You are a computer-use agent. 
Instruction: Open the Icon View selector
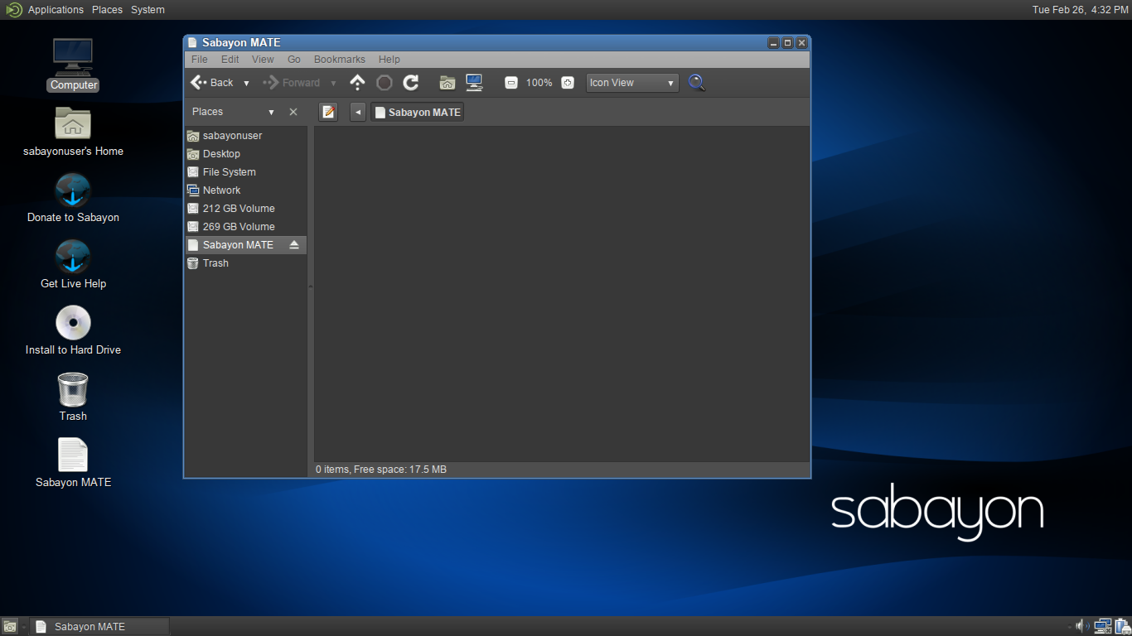pos(632,83)
